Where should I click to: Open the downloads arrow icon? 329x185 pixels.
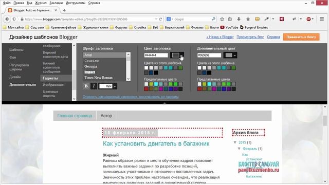239,19
